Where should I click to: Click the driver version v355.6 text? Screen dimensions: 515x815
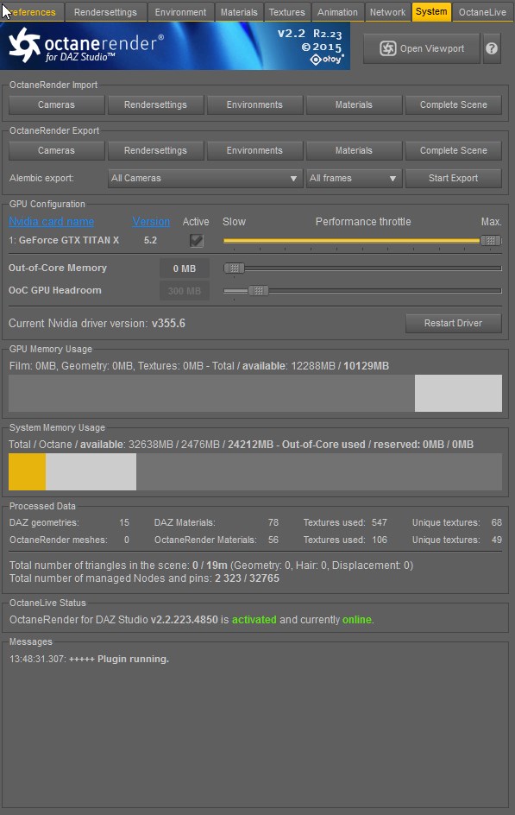[x=168, y=323]
